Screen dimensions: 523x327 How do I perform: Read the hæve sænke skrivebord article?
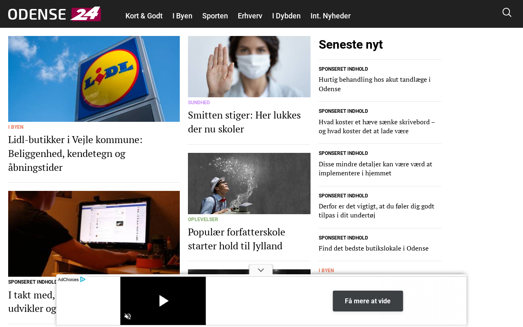[377, 126]
